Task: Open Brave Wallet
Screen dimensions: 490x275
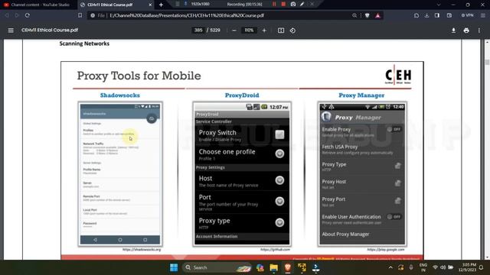Action: [449, 15]
